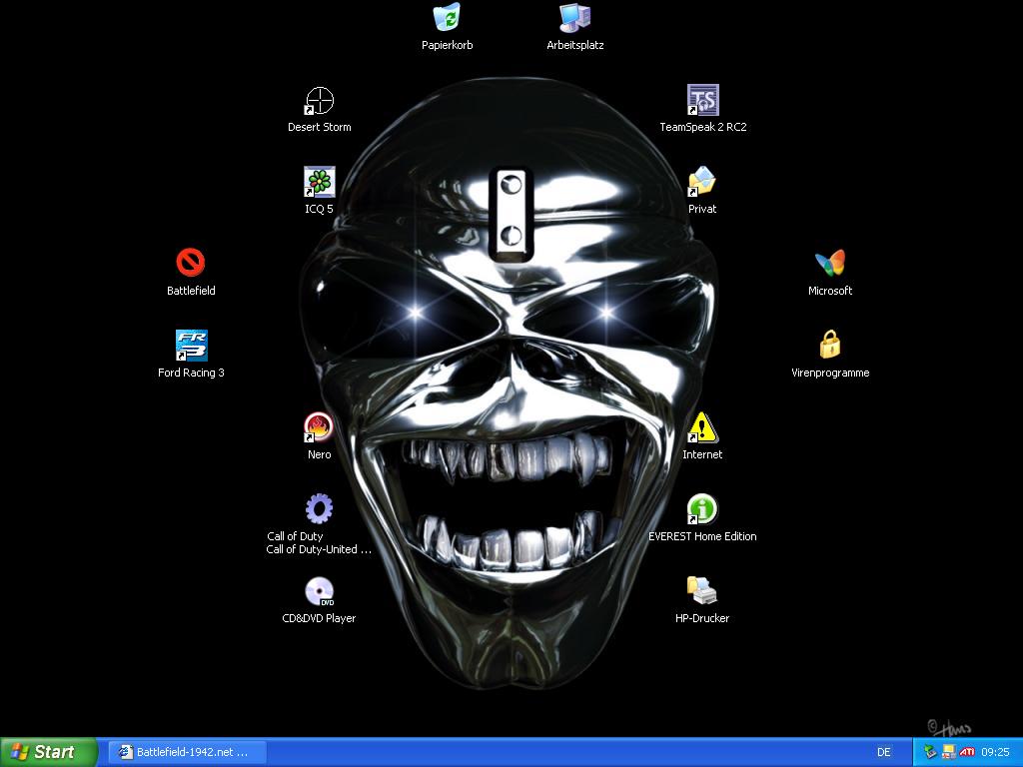Select the Arbeitsplatz computer icon
Screen dimensions: 1023x767
tap(574, 18)
